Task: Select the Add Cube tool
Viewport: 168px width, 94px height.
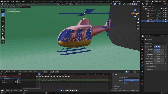Action: coord(3,42)
